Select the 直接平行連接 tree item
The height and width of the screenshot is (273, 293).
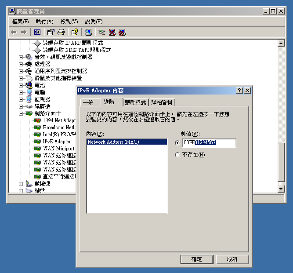tap(59, 177)
